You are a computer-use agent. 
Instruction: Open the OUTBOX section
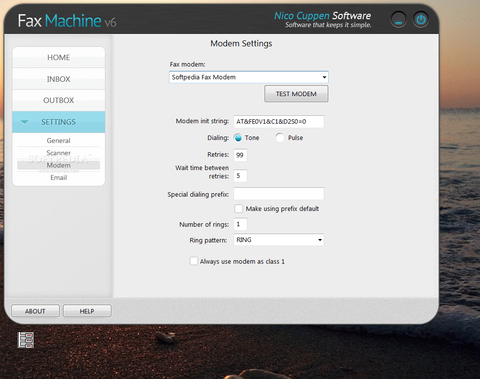click(x=59, y=101)
